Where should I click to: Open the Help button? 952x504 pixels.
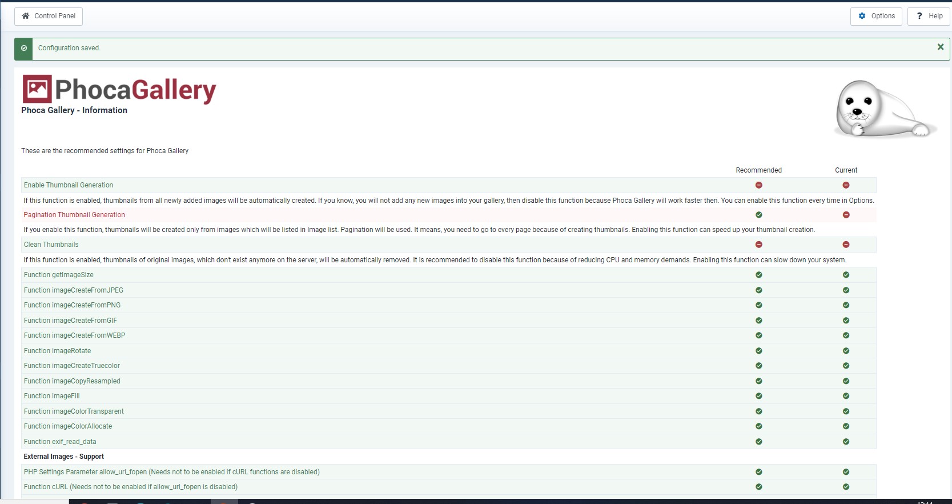(x=929, y=16)
